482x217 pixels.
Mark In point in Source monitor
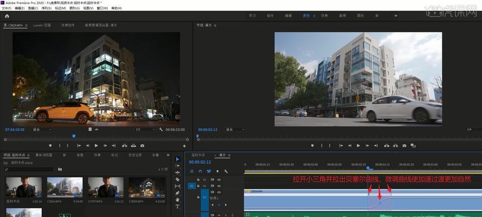pyautogui.click(x=60, y=146)
